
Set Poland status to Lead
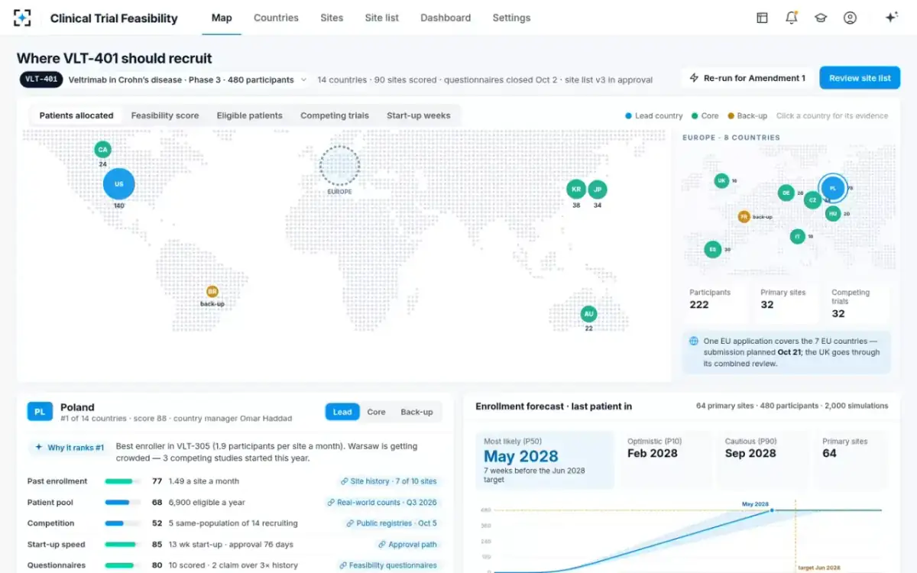pos(342,412)
